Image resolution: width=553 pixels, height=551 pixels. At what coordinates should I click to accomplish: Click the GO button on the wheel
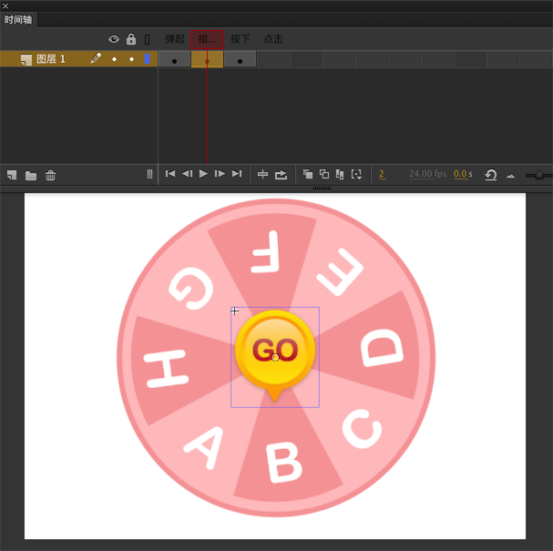pyautogui.click(x=274, y=351)
